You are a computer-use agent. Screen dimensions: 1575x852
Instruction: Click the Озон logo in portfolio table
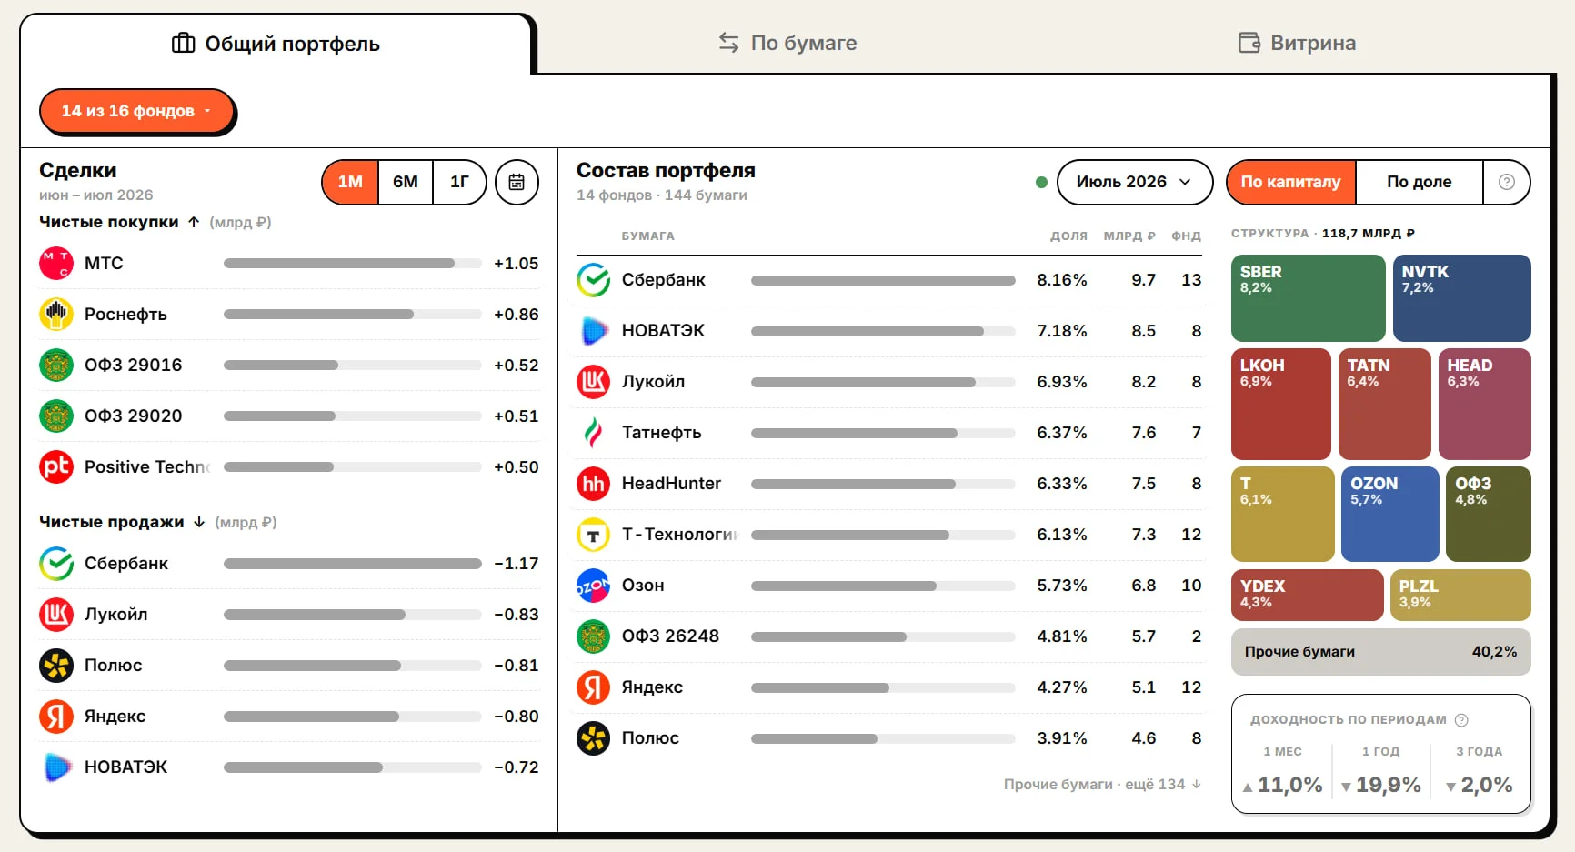pyautogui.click(x=594, y=586)
